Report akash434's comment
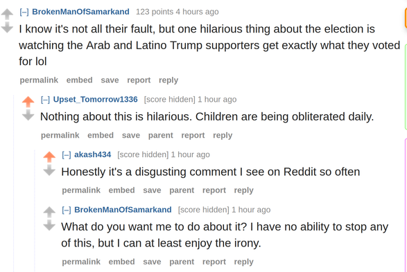Screen dimensions: 407x272 tap(214, 190)
